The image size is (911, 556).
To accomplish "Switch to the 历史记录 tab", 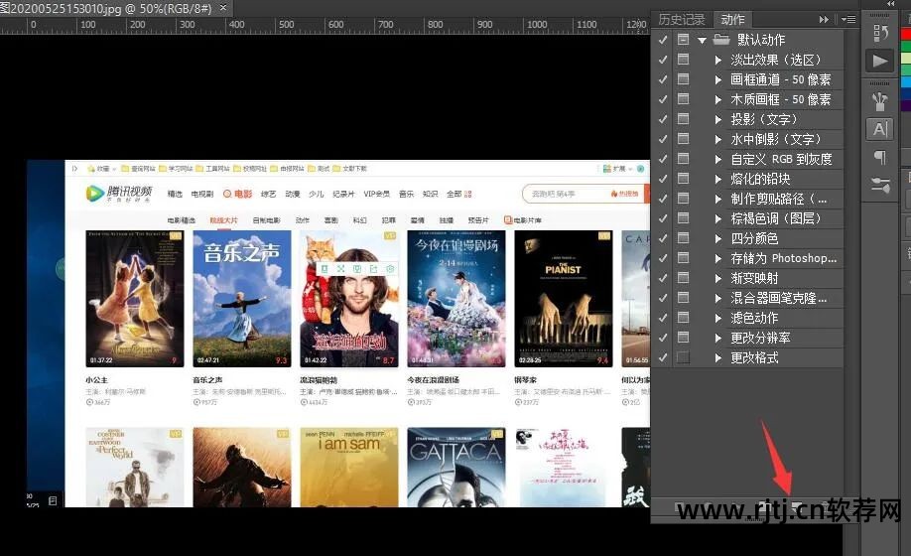I will click(x=682, y=19).
